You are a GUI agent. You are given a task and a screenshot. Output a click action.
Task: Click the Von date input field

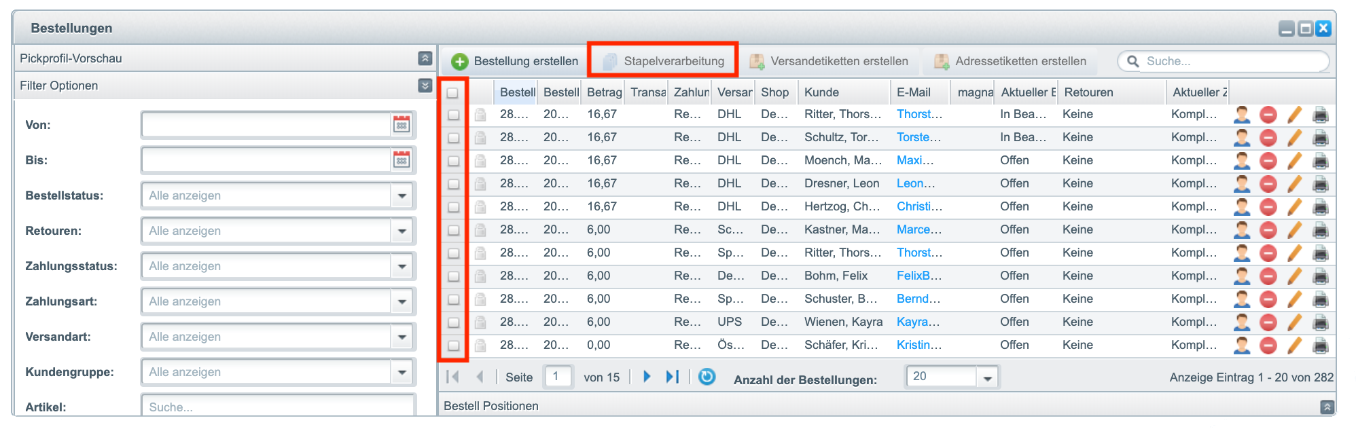pyautogui.click(x=266, y=124)
